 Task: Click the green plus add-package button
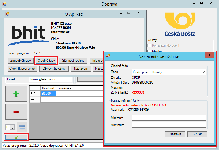[16, 94]
